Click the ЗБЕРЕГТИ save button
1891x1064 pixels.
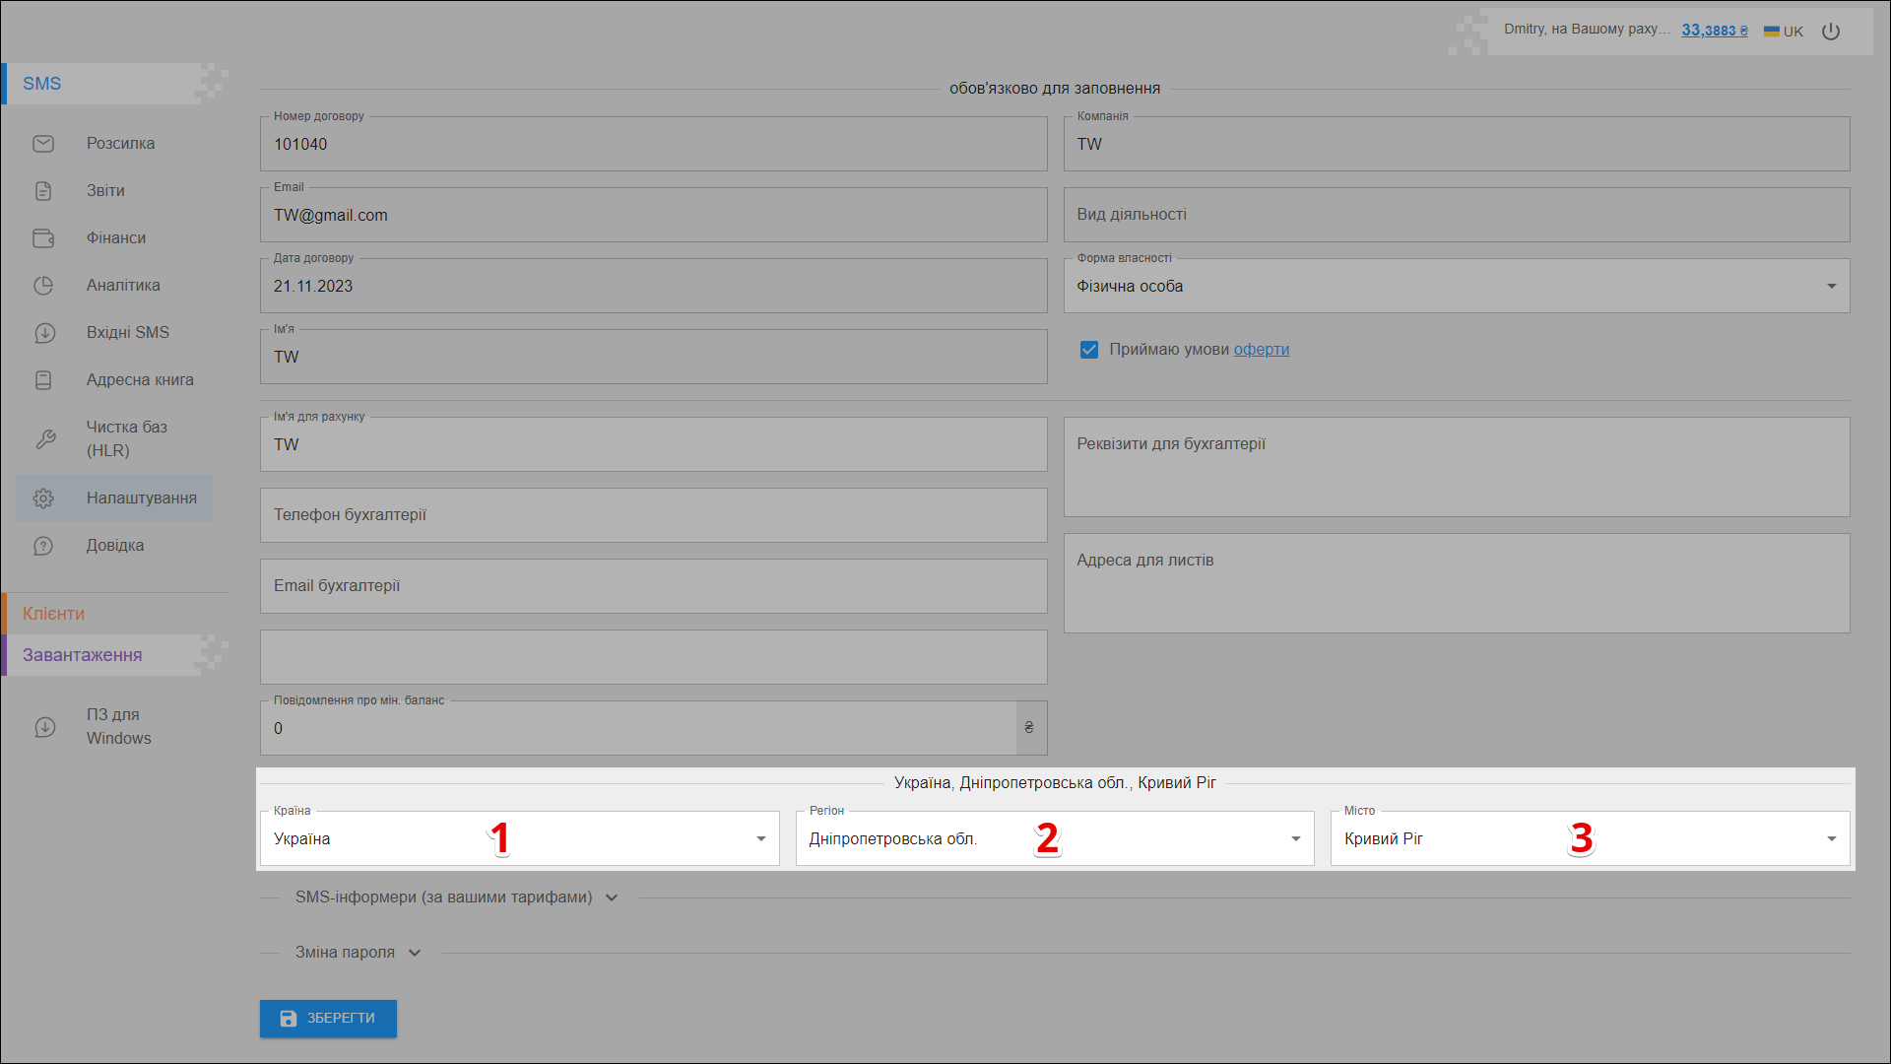(x=328, y=1019)
